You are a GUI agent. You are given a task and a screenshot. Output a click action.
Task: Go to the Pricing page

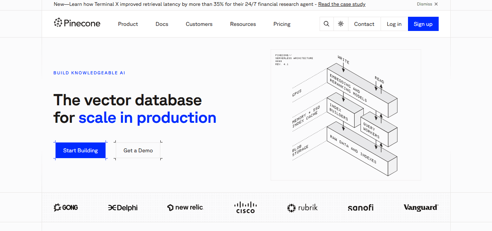click(282, 24)
